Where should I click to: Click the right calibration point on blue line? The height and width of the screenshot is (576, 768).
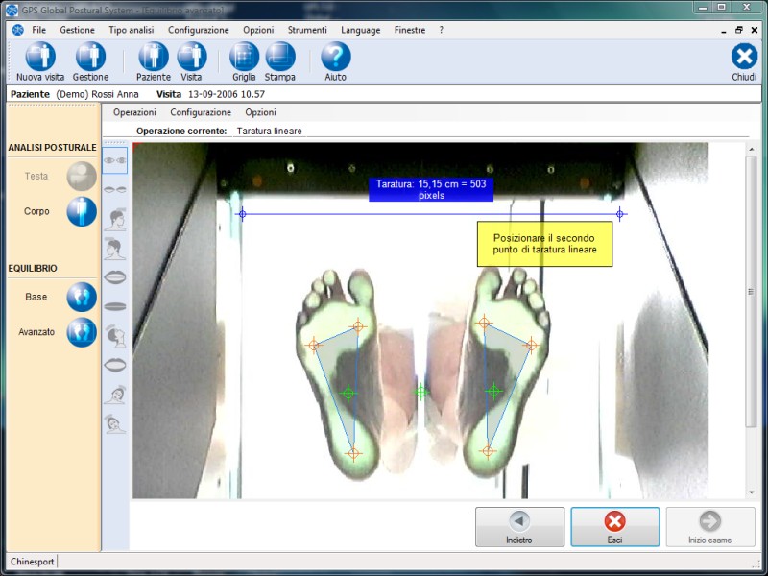tap(620, 214)
